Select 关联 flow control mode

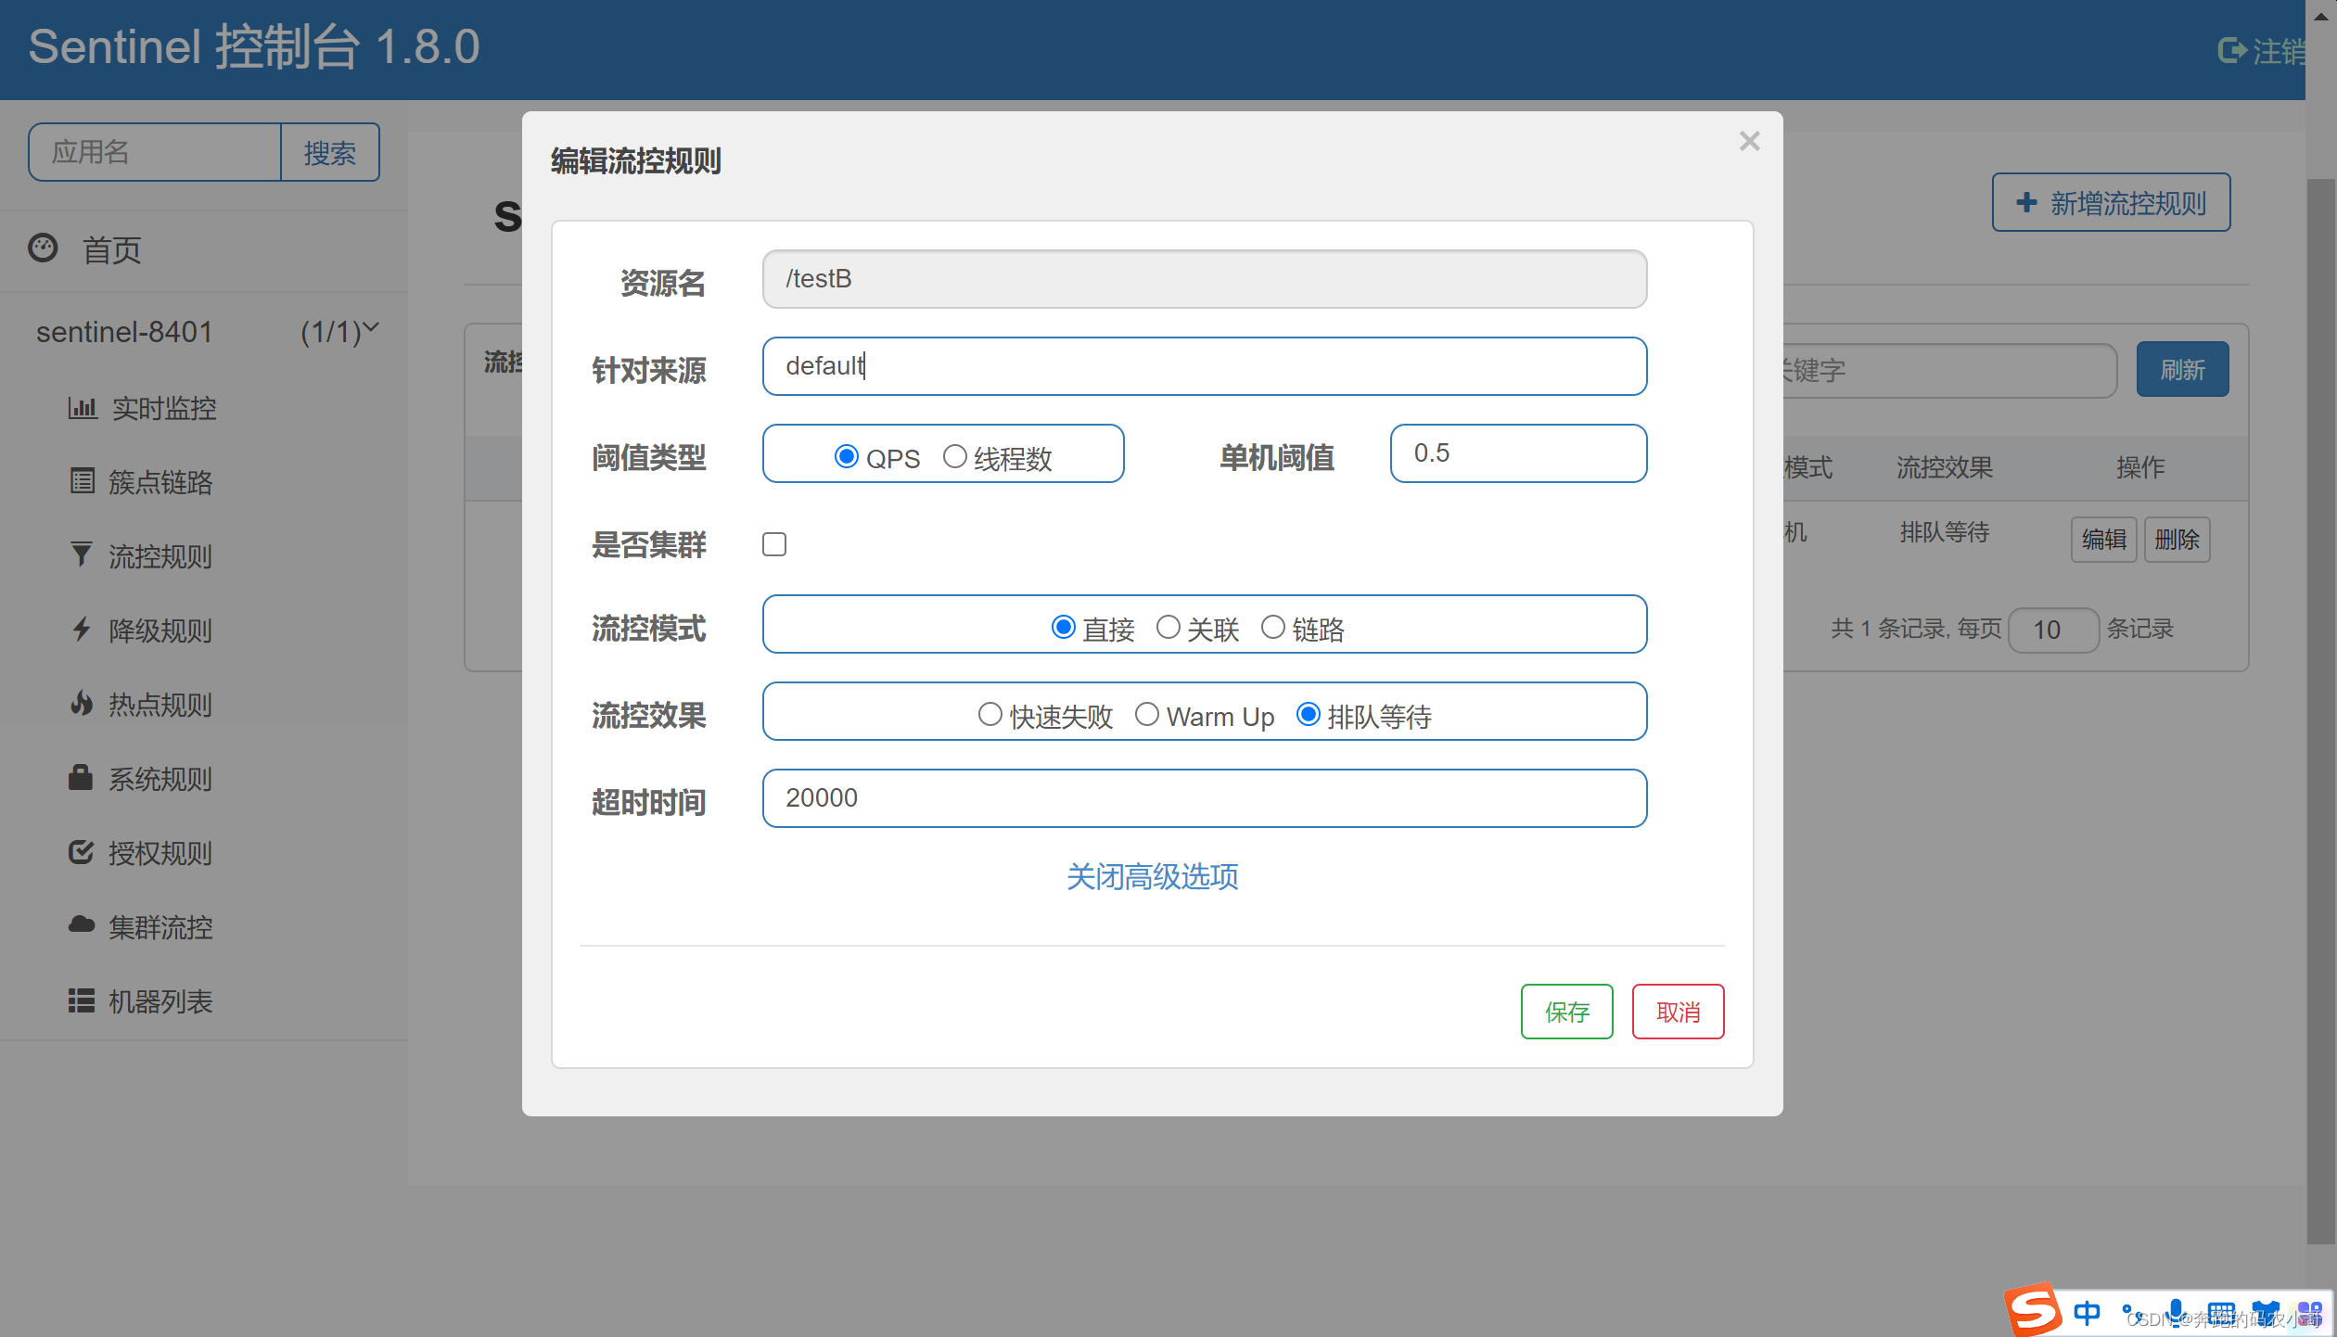coord(1168,628)
